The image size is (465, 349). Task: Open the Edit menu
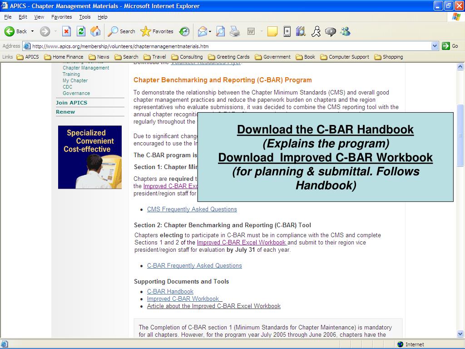tap(23, 17)
